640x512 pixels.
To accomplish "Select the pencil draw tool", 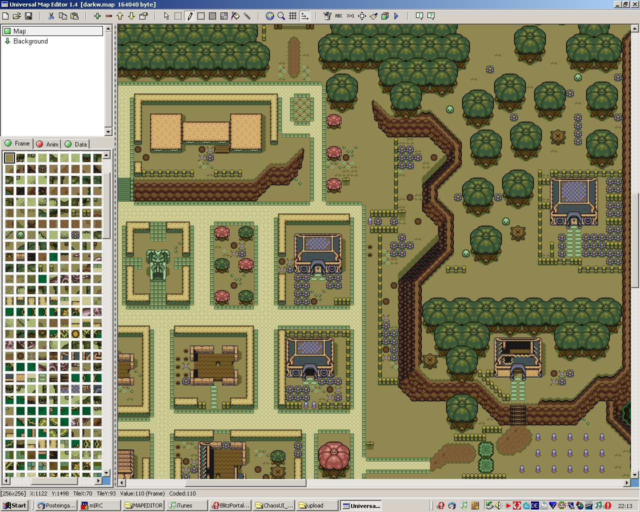I will pos(189,16).
